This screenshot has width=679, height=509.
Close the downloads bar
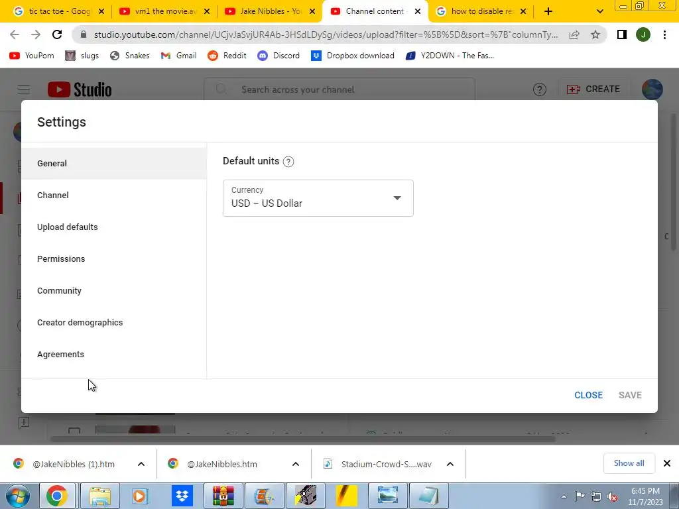coord(667,463)
